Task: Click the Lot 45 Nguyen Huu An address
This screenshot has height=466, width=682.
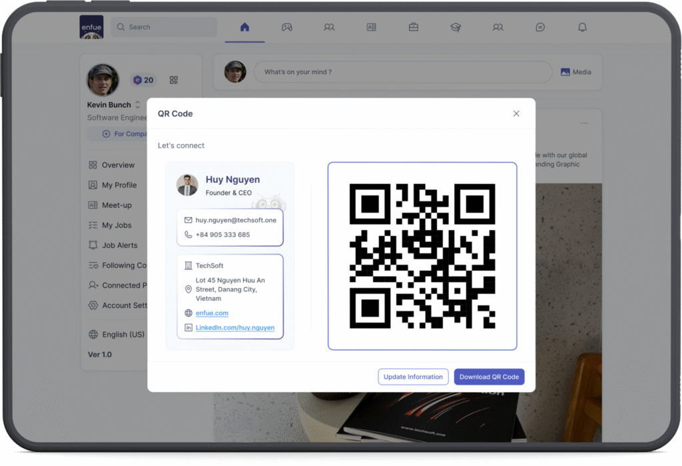Action: tap(230, 289)
